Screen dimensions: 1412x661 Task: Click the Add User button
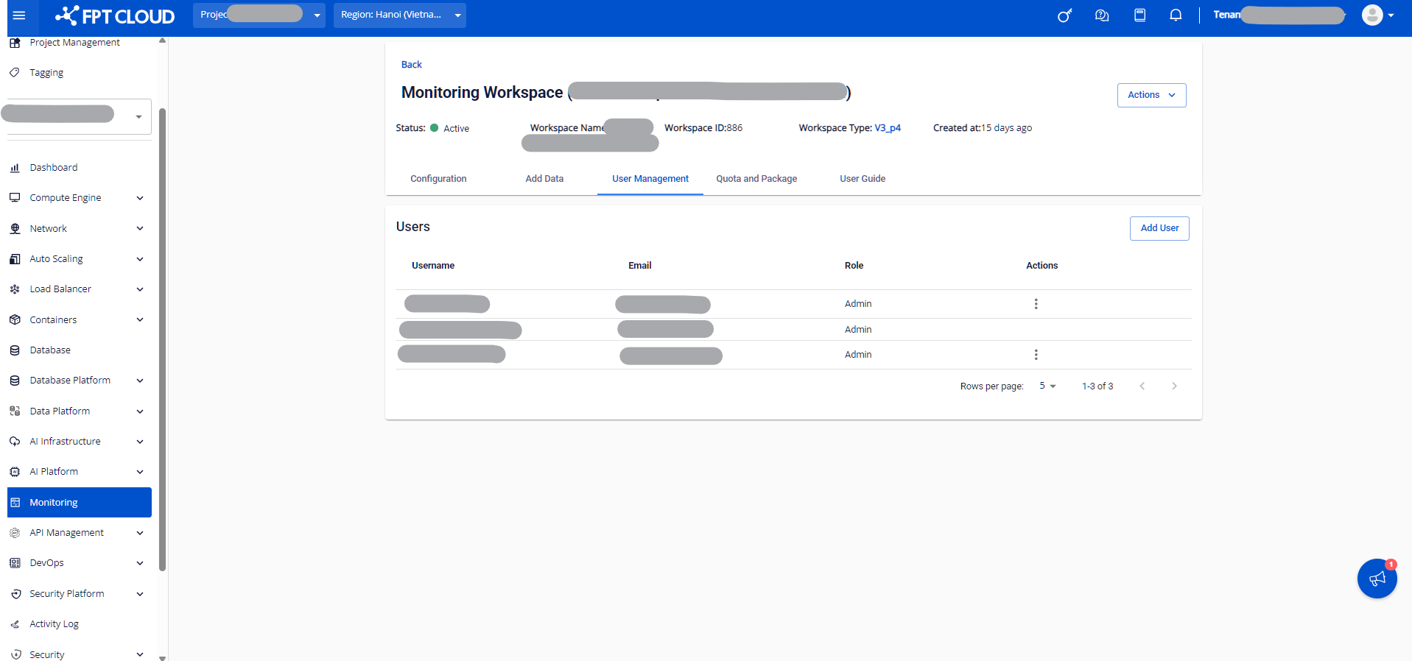1159,228
